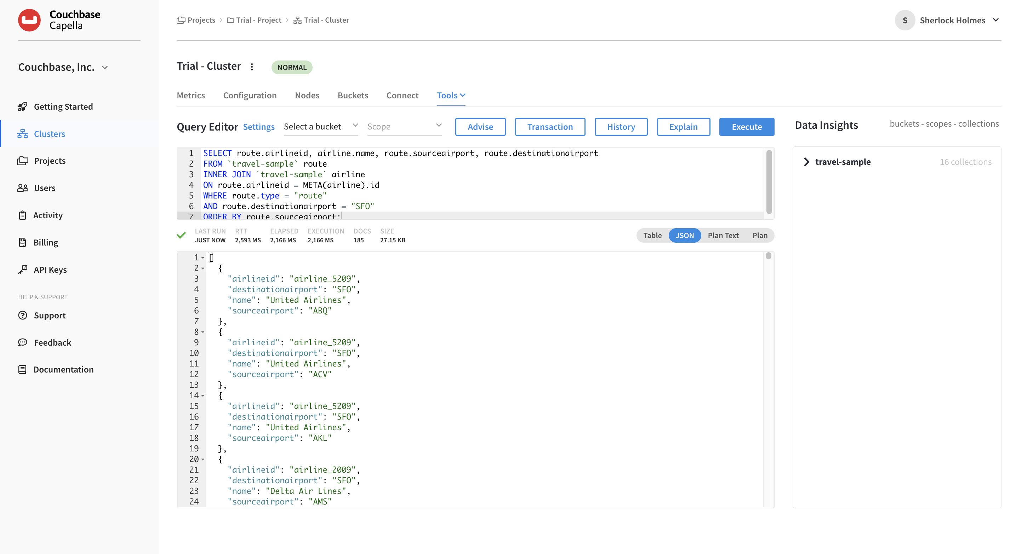Open the Users section

point(45,187)
